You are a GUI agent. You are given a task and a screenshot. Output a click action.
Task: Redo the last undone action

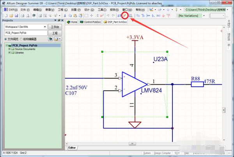click(113, 16)
